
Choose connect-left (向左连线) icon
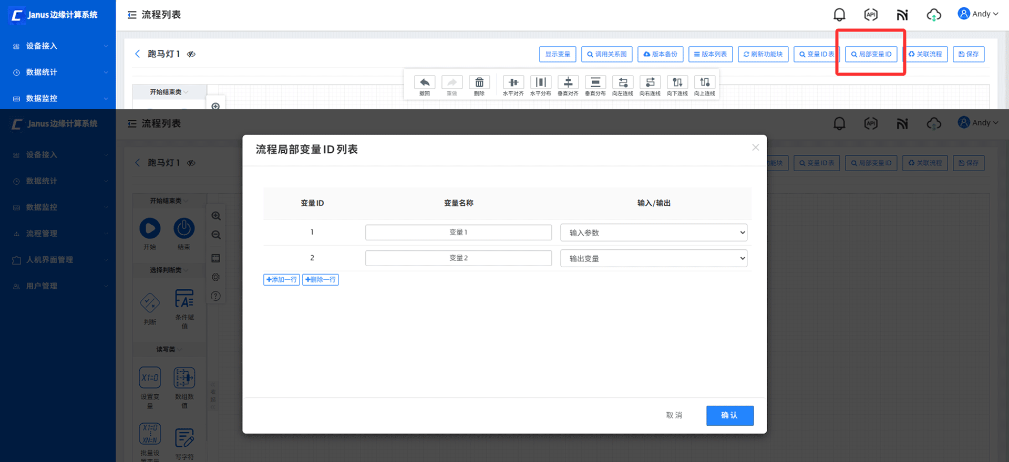(622, 83)
